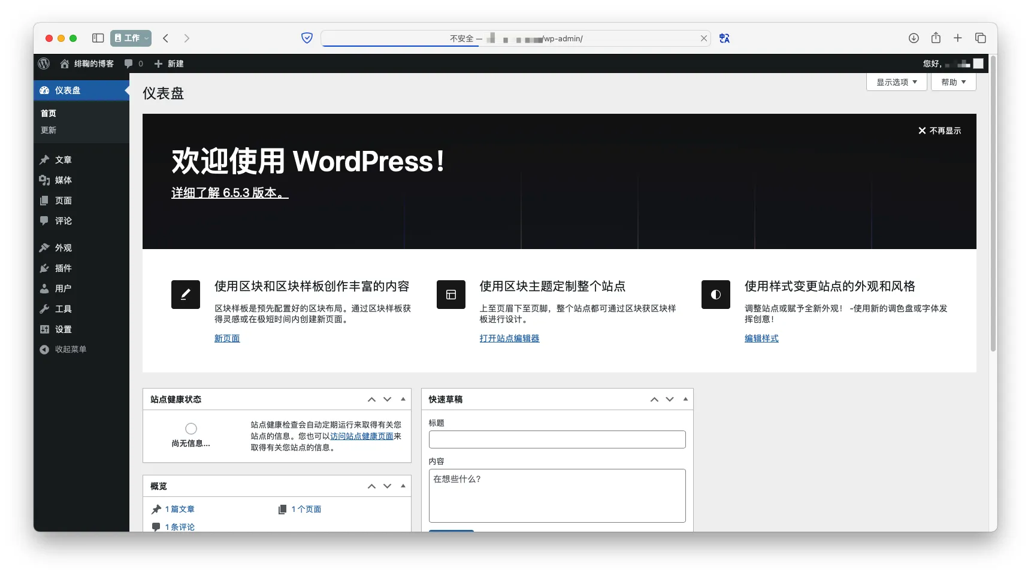This screenshot has height=576, width=1031.
Task: Collapse the 站点健康状态 panel toggle
Action: coord(403,399)
